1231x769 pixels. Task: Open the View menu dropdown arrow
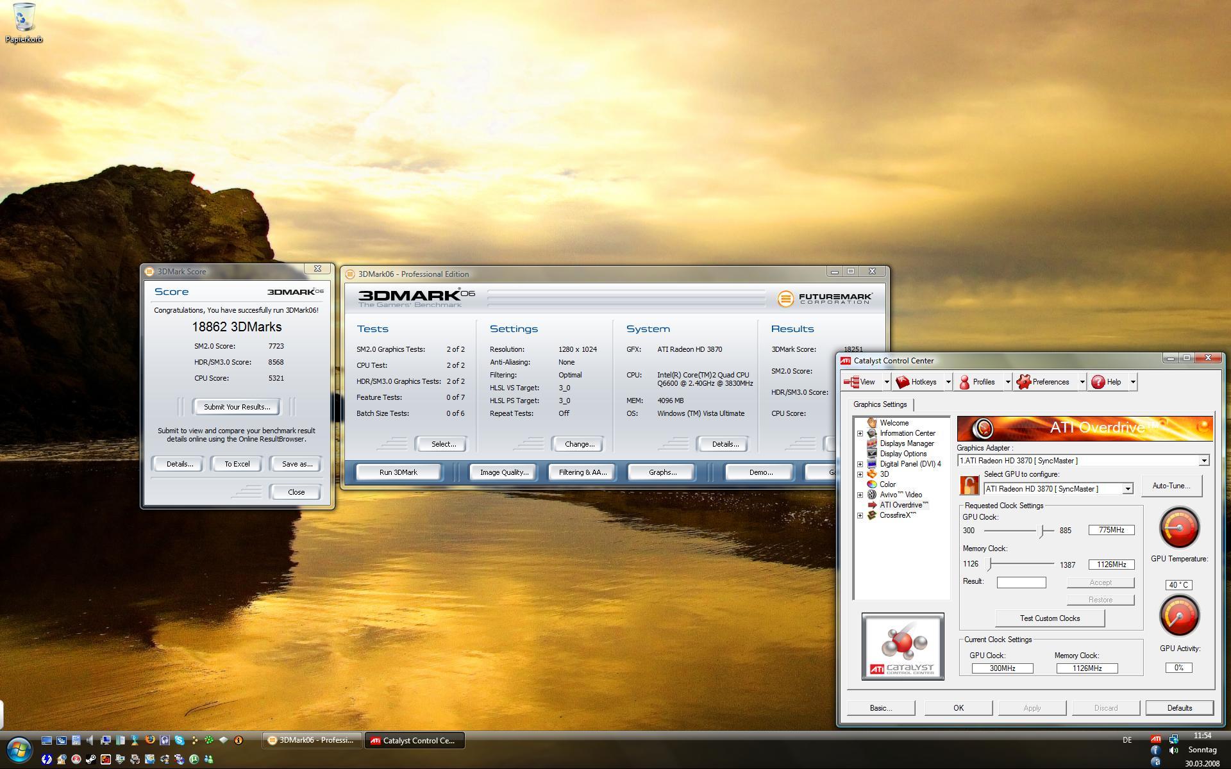[887, 382]
